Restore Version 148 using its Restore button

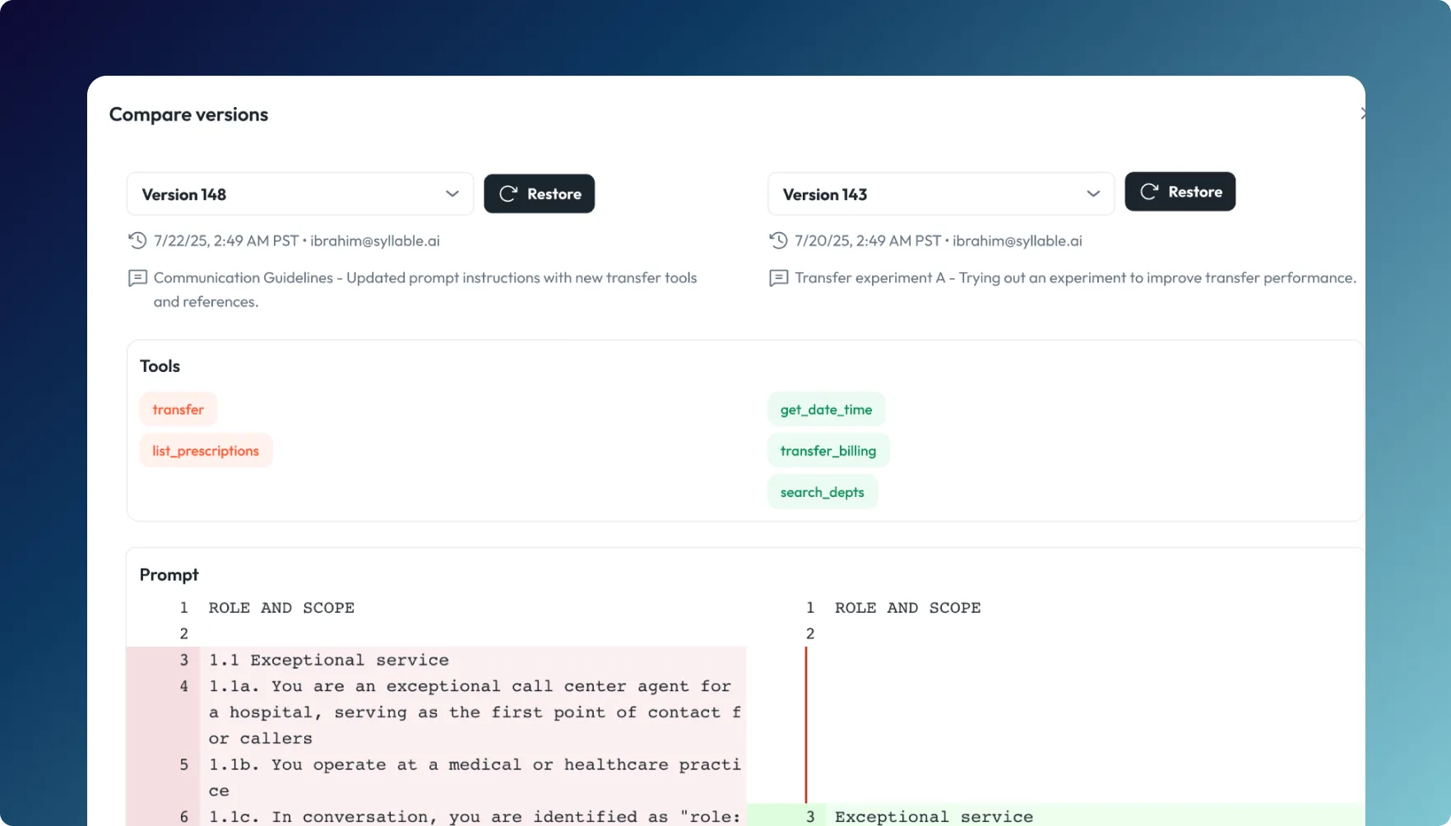click(539, 193)
